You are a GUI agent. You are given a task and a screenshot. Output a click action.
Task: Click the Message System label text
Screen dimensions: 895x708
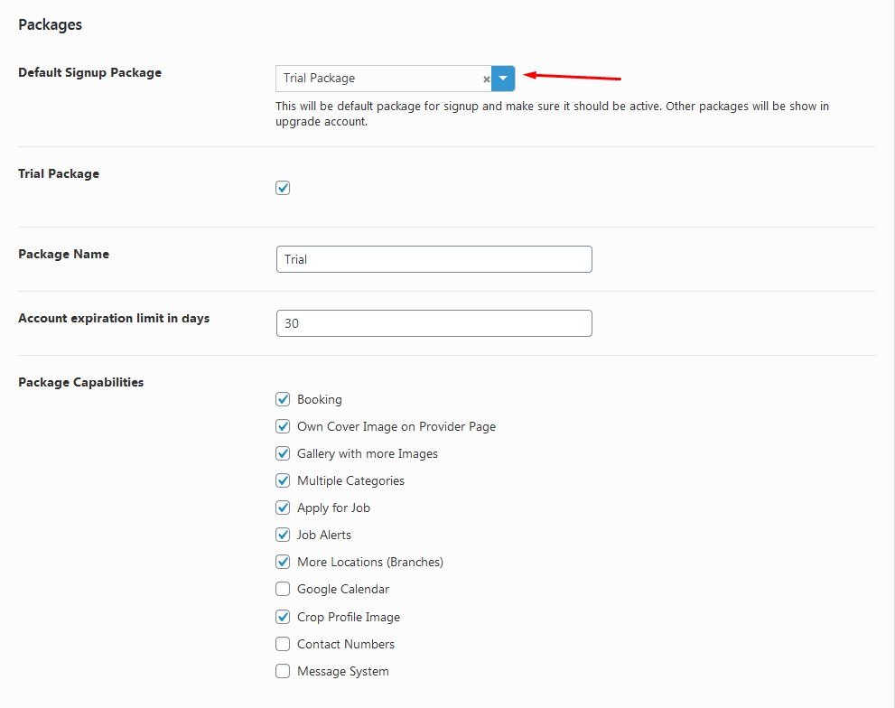coord(343,672)
